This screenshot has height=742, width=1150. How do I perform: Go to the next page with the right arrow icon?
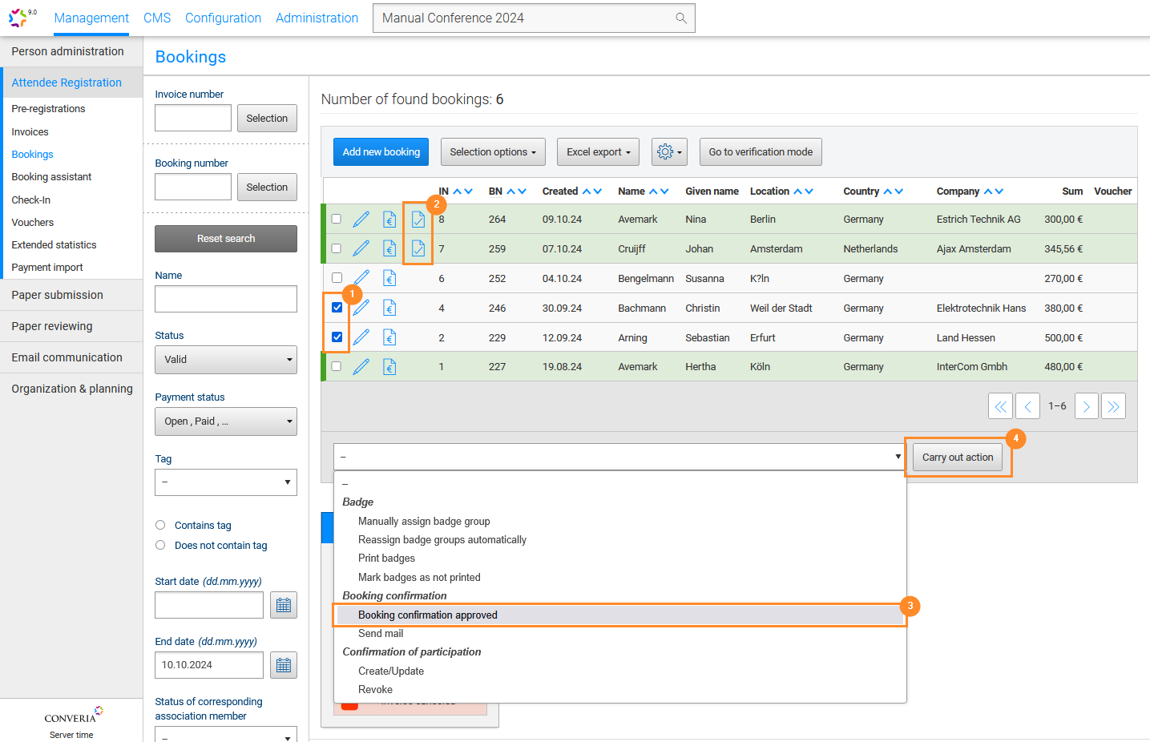tap(1086, 406)
